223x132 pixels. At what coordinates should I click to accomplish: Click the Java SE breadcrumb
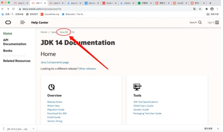point(64,32)
